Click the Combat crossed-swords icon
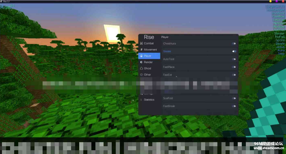Image resolution: width=286 pixels, height=154 pixels. (x=141, y=43)
